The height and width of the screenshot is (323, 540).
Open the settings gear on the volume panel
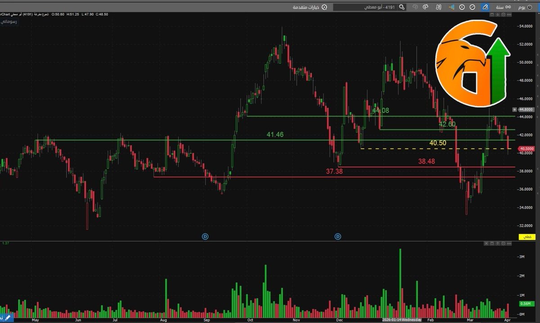(x=503, y=243)
